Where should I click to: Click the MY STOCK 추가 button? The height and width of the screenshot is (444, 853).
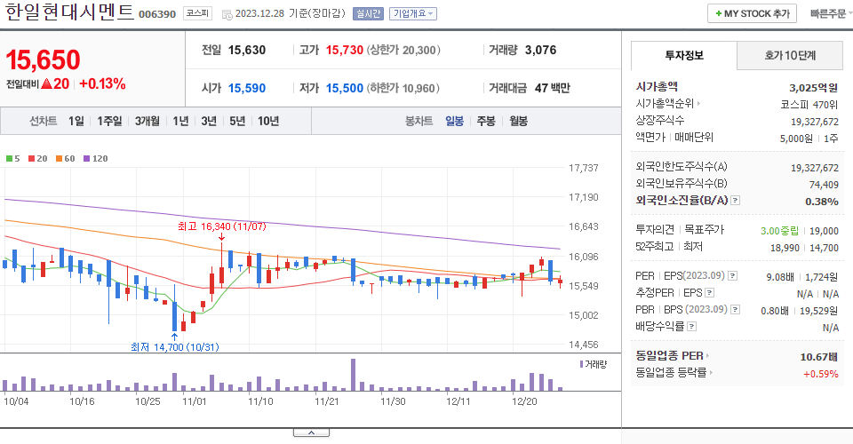752,13
